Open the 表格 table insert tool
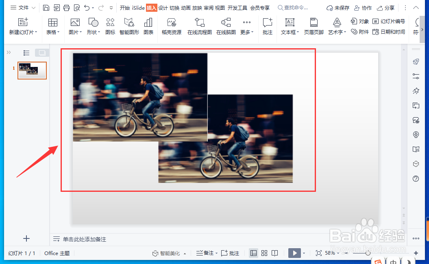Image resolution: width=429 pixels, height=264 pixels. click(52, 26)
